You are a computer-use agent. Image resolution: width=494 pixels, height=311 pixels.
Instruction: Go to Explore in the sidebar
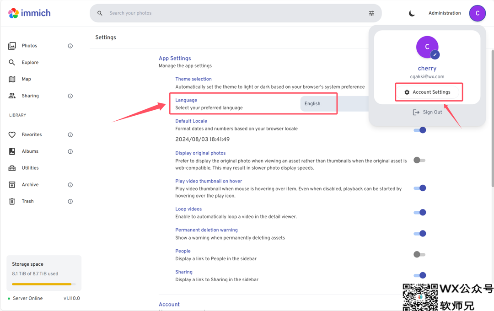[30, 62]
